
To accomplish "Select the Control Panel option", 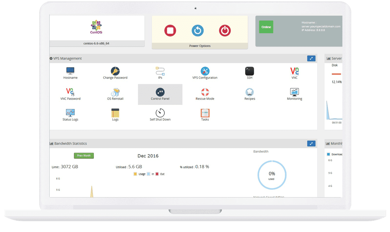I will tap(160, 94).
